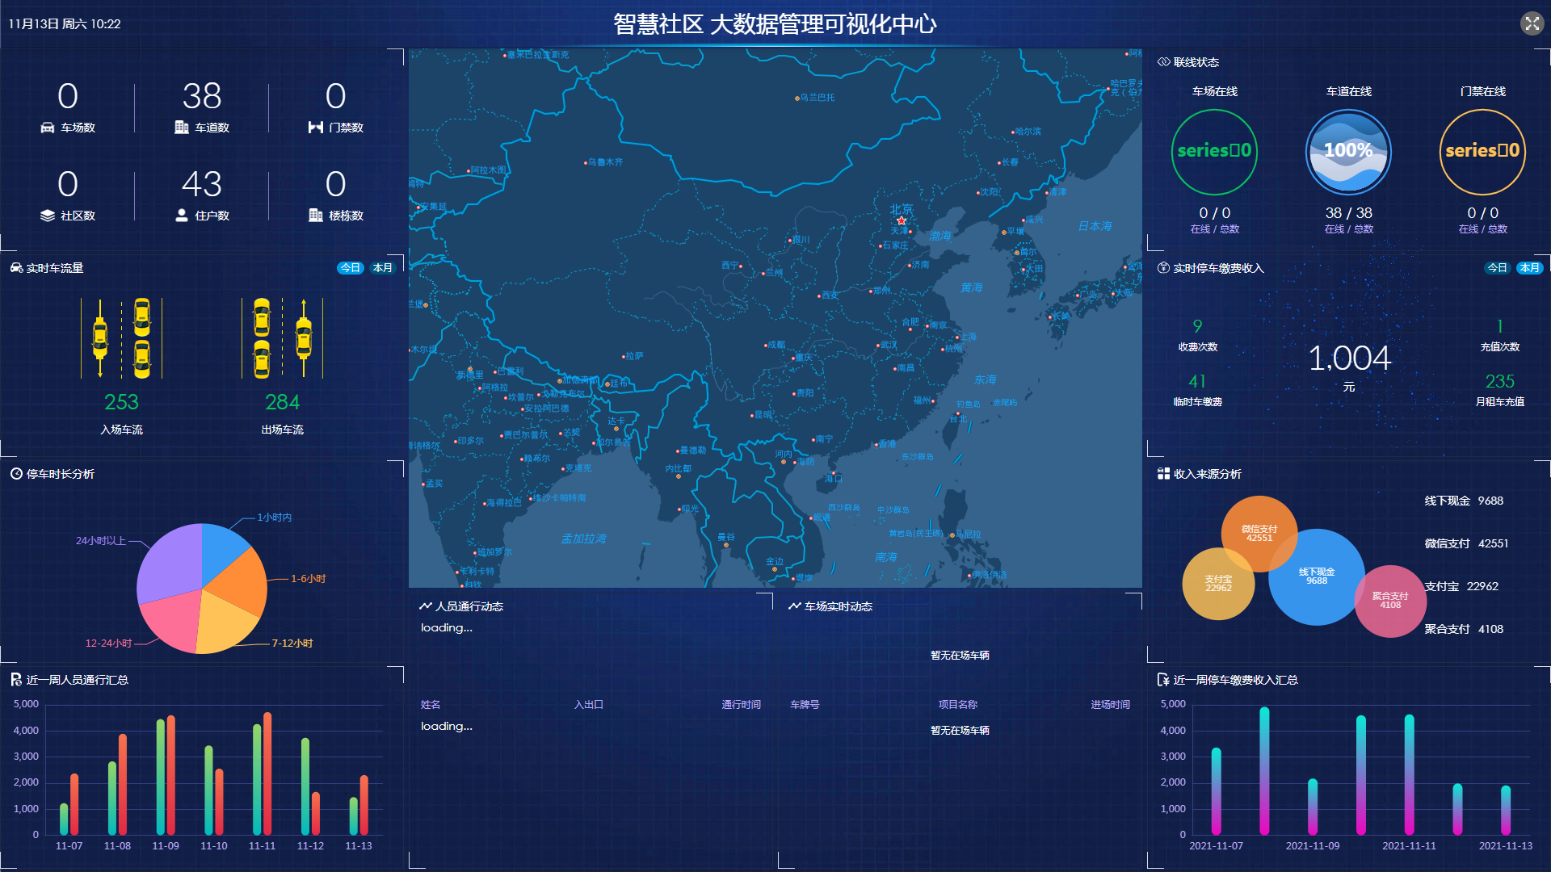1551x872 pixels.
Task: Click the 住户数 person icon
Action: point(181,215)
